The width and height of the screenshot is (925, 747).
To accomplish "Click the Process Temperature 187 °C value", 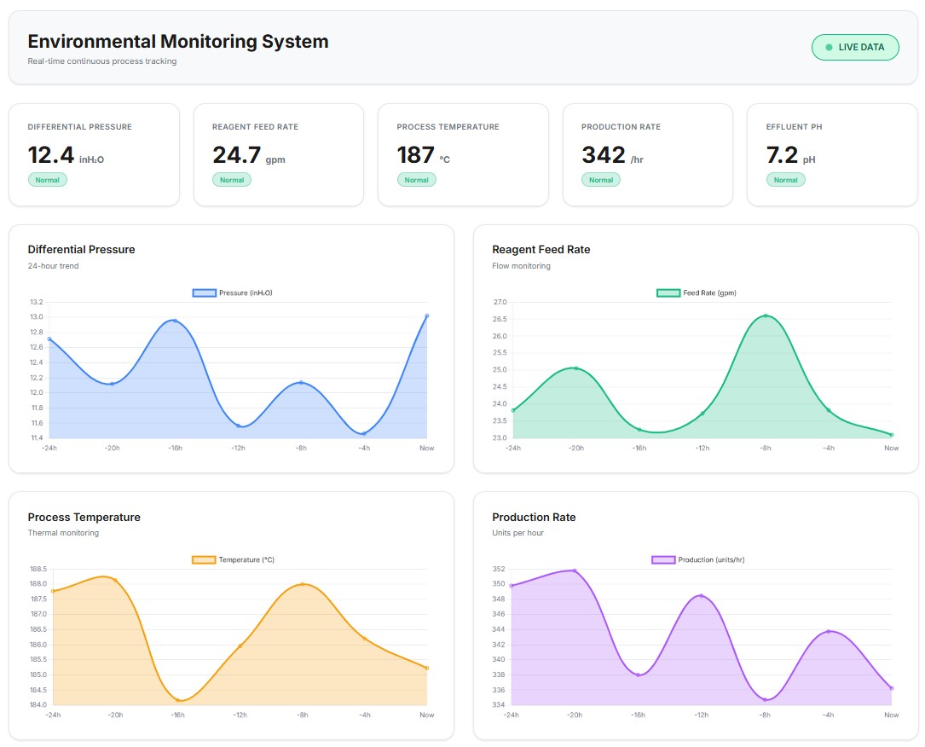I will 416,155.
